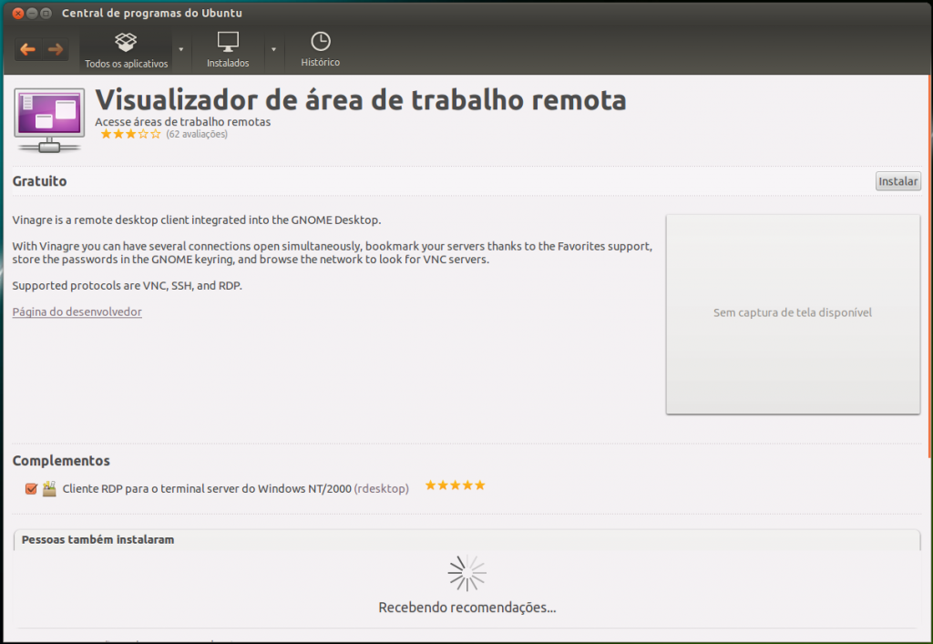The image size is (933, 644).
Task: Click the Pessoas também instalaram header
Action: 98,540
